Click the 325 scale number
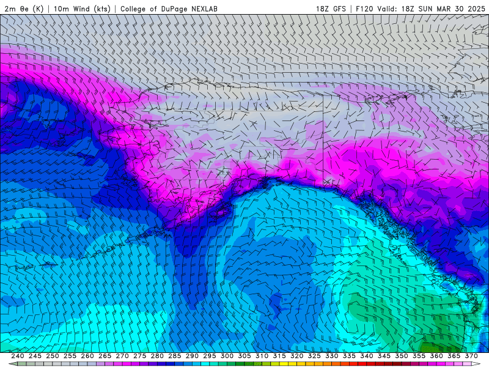Viewport: 489px width, 367px height. click(x=314, y=356)
